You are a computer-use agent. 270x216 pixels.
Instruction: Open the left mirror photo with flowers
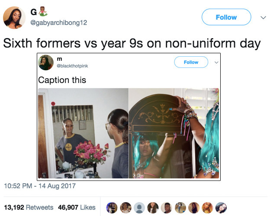pos(83,133)
